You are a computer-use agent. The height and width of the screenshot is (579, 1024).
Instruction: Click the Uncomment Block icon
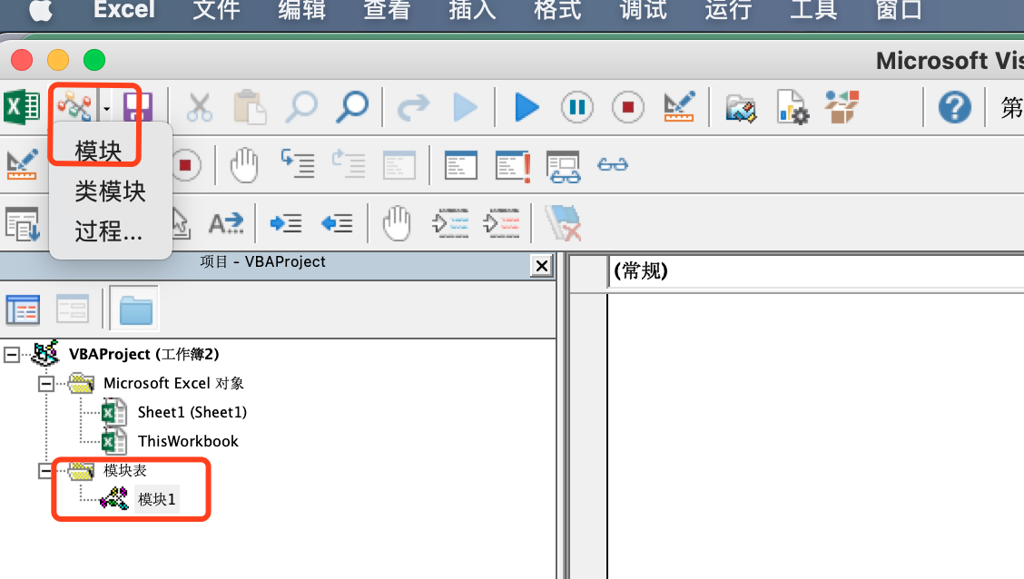[x=501, y=223]
